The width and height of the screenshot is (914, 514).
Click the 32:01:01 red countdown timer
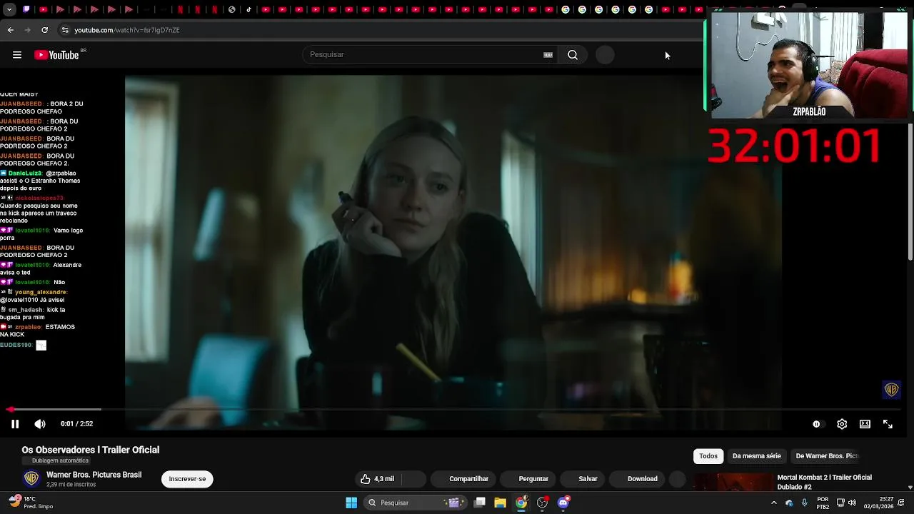794,146
